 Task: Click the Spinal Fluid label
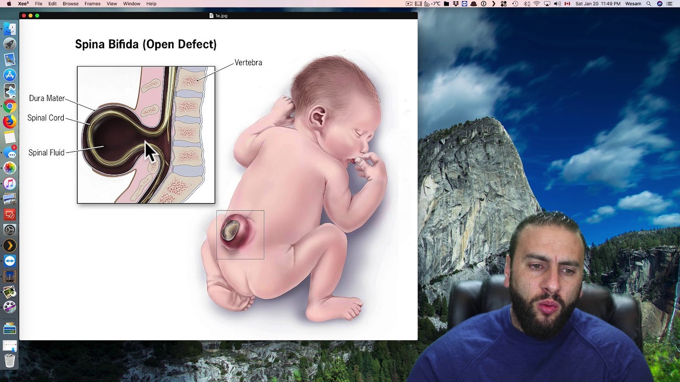coord(46,153)
